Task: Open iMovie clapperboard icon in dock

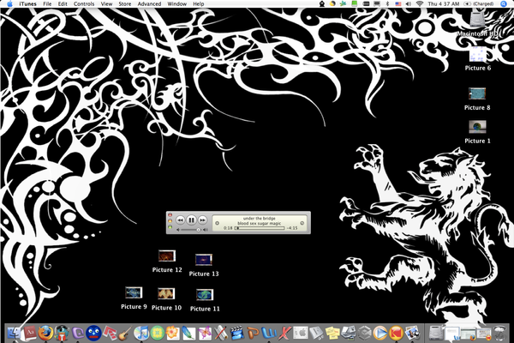Action: coord(236,334)
